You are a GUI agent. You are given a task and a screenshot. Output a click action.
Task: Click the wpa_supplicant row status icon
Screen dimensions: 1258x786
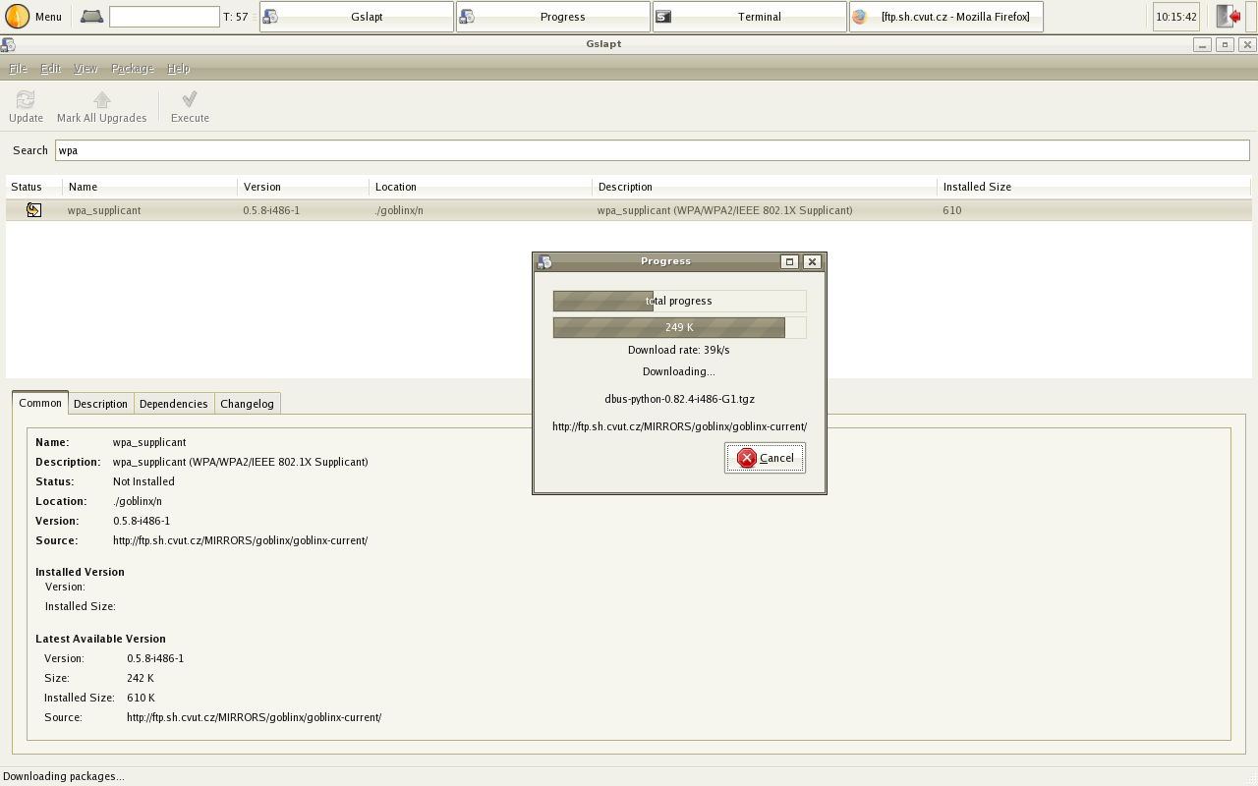[34, 210]
